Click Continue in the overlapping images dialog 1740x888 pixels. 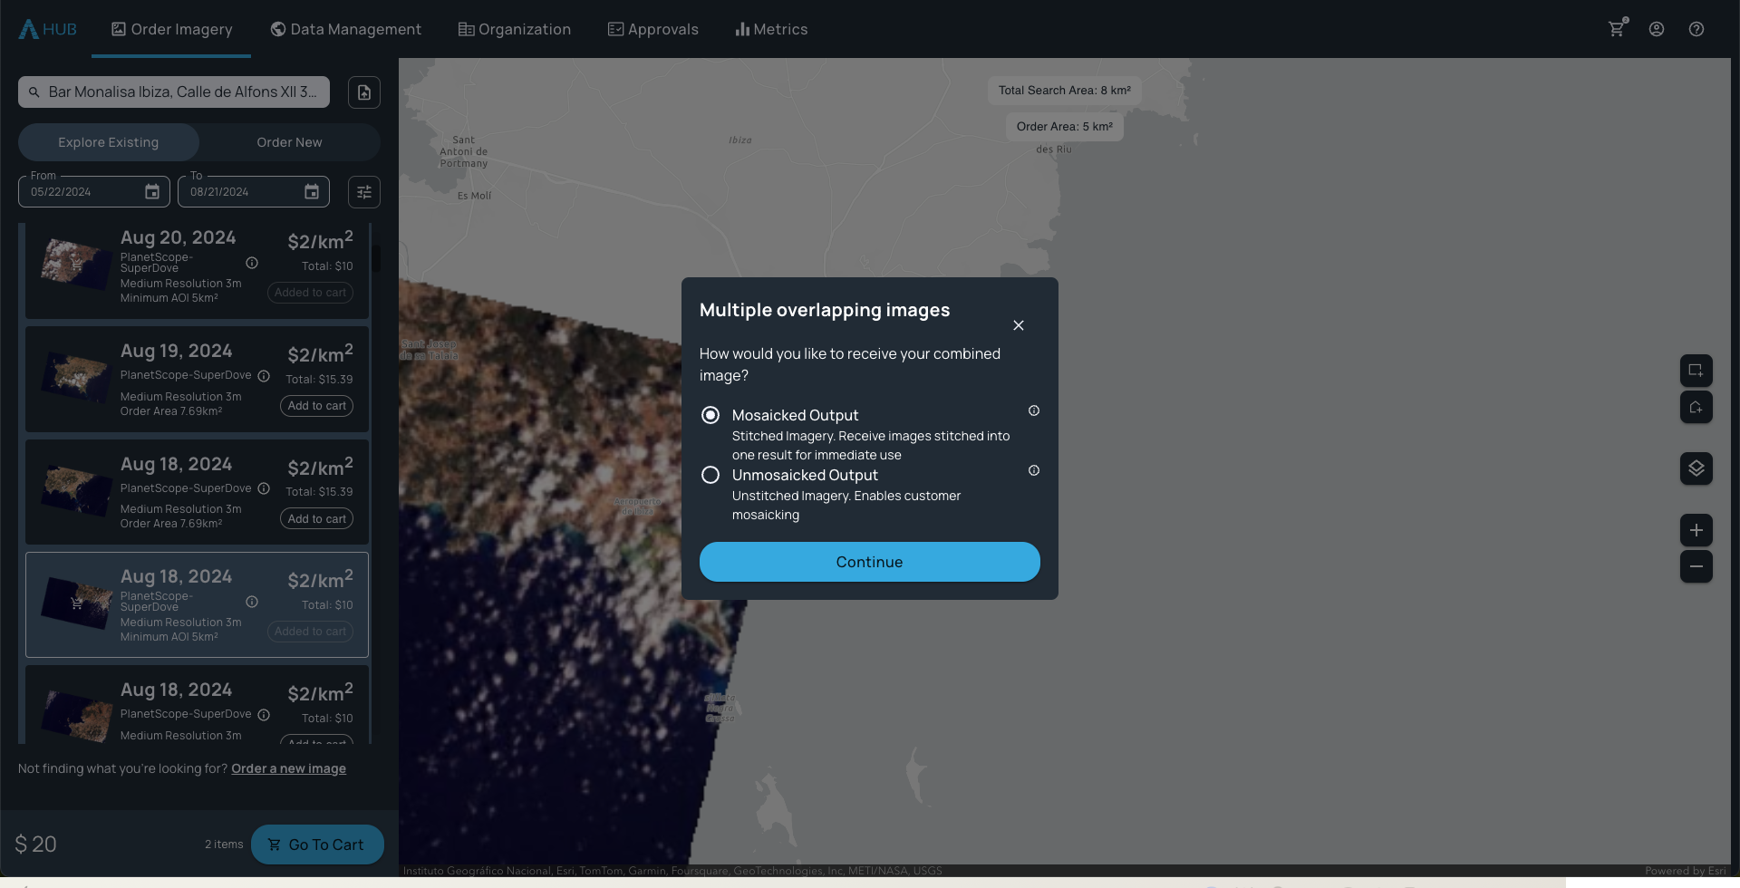[x=869, y=561]
